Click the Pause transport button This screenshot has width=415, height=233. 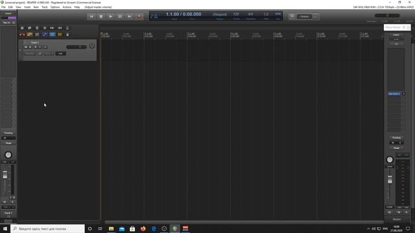120,16
